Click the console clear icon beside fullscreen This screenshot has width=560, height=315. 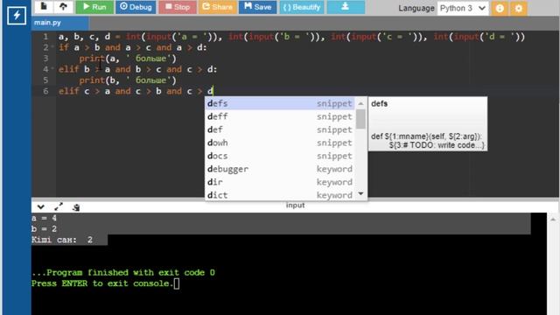pyautogui.click(x=76, y=207)
